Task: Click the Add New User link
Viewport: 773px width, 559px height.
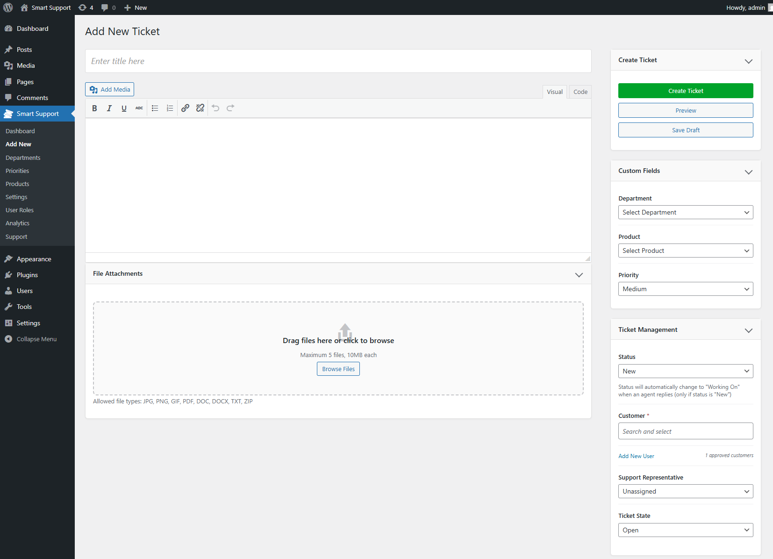Action: coord(636,456)
